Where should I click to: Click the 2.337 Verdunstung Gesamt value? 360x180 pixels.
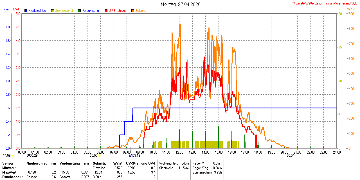[85, 177]
